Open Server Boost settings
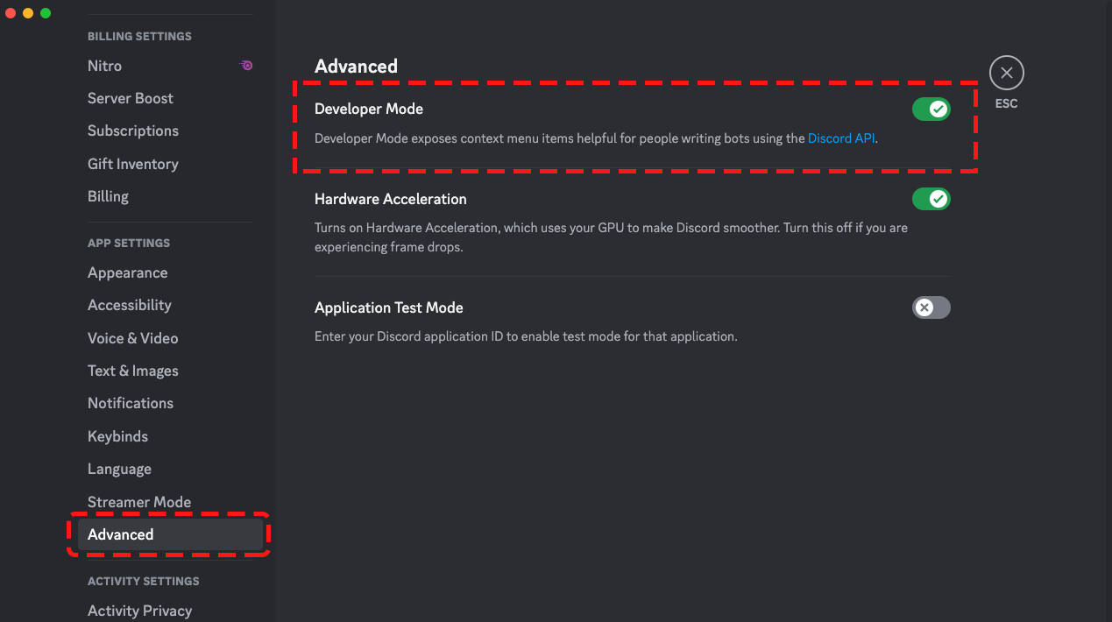This screenshot has width=1112, height=622. [130, 98]
